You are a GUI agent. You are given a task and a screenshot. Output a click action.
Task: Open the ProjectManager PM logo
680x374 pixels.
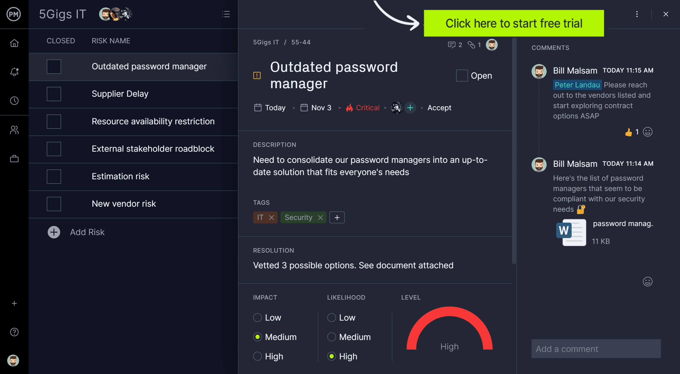(14, 14)
